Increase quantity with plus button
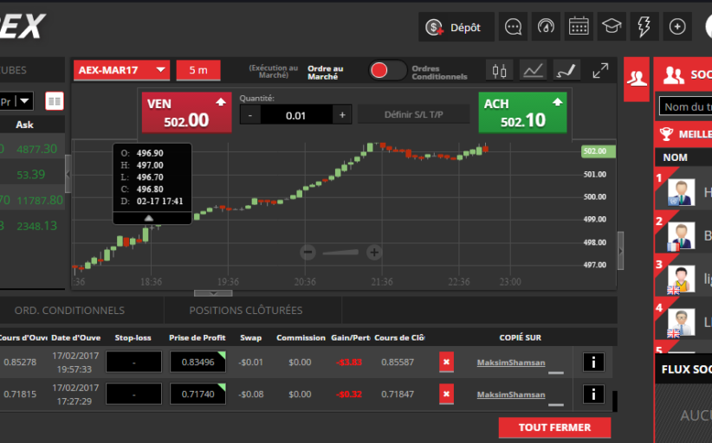The width and height of the screenshot is (712, 443). click(342, 115)
